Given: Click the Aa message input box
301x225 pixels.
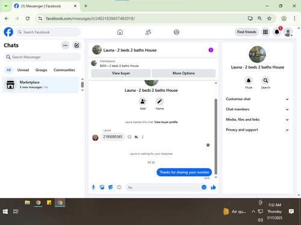Looking at the screenshot, I should pyautogui.click(x=164, y=187).
